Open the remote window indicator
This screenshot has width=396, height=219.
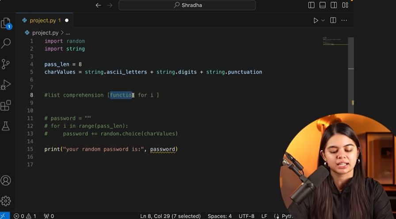pos(4,216)
